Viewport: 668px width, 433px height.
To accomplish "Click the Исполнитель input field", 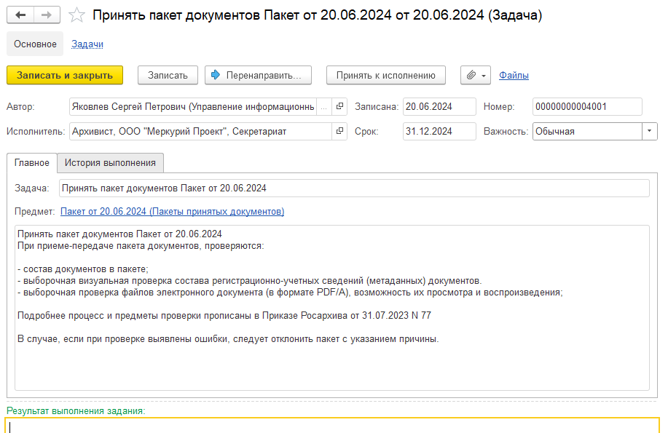I will (x=200, y=131).
